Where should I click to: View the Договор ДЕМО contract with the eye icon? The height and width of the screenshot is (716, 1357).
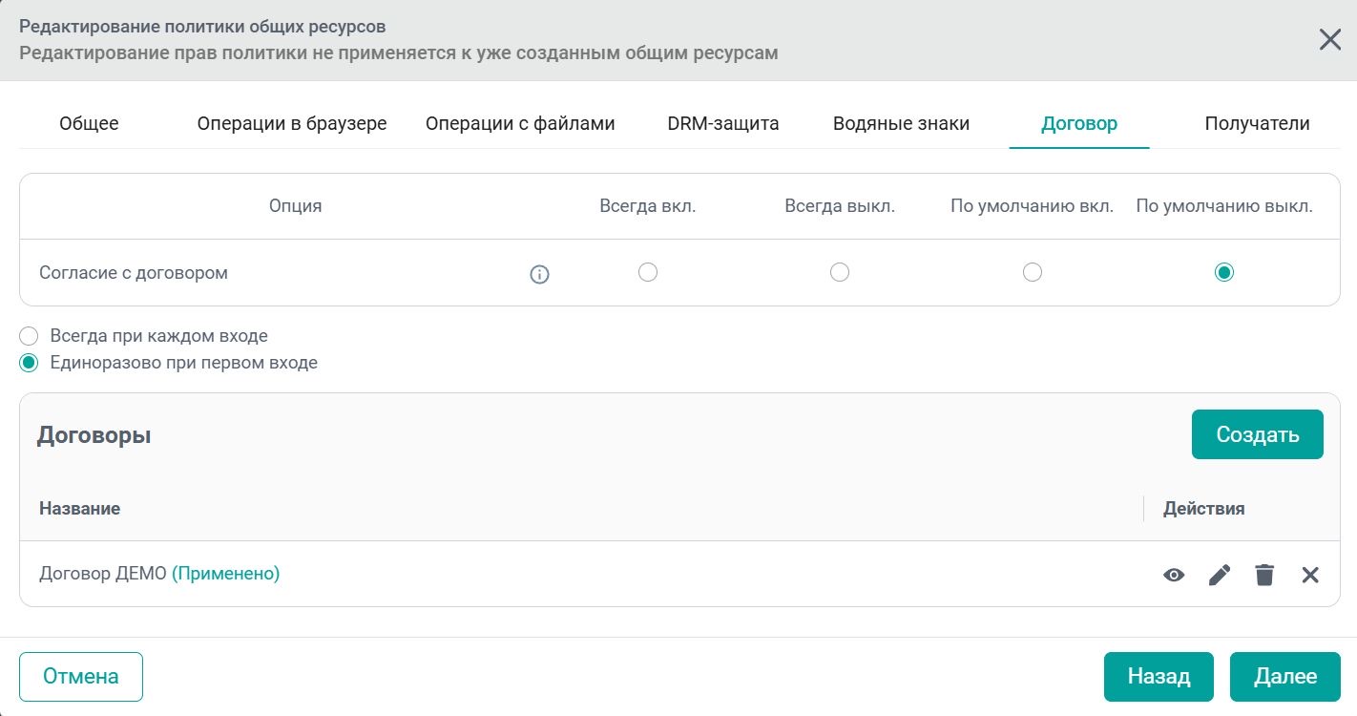click(x=1174, y=575)
